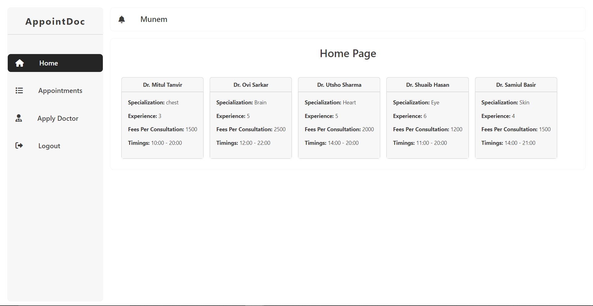
Task: Click Experience: 6 on Shuaib Hasan card
Action: [x=410, y=116]
